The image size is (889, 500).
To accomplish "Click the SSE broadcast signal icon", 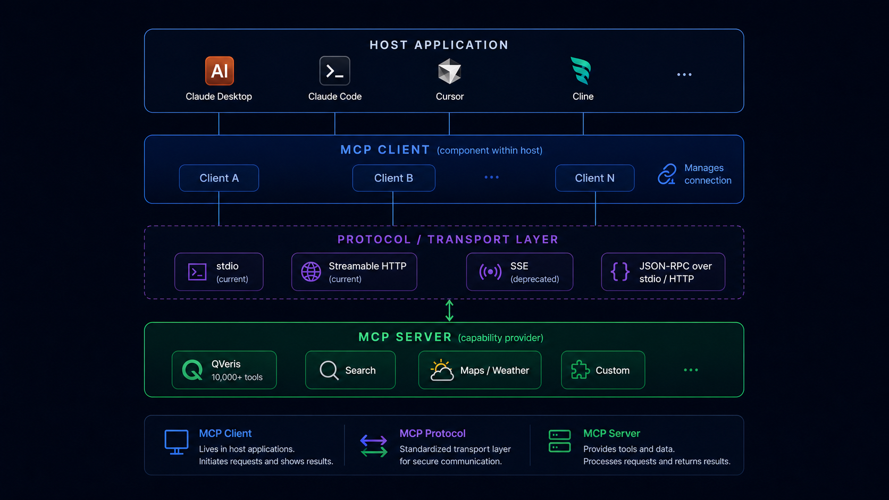I will click(490, 272).
